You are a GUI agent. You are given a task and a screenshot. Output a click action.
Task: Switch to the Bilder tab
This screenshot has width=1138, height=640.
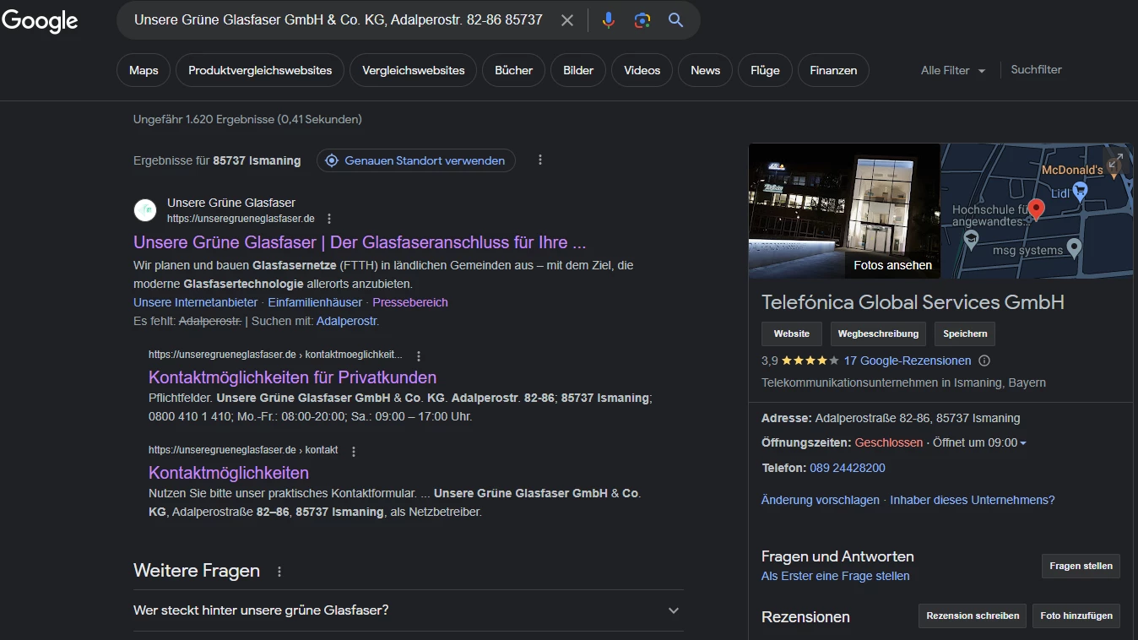578,71
